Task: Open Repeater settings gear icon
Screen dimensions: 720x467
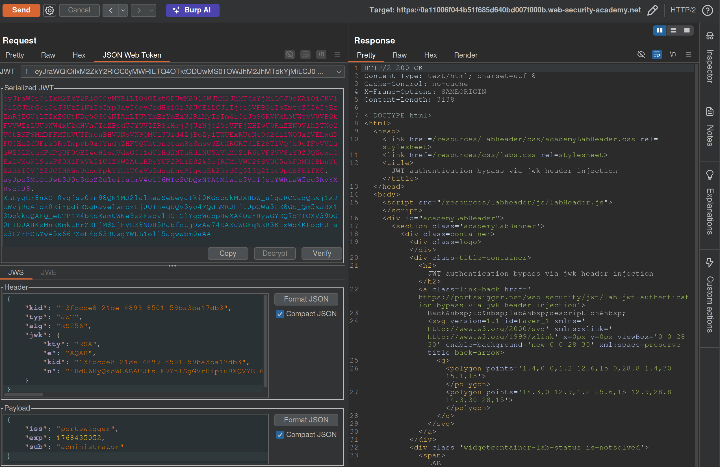Action: pos(50,10)
